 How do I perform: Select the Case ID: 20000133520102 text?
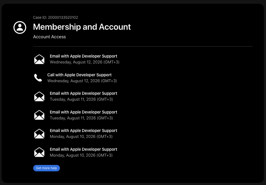click(x=55, y=17)
